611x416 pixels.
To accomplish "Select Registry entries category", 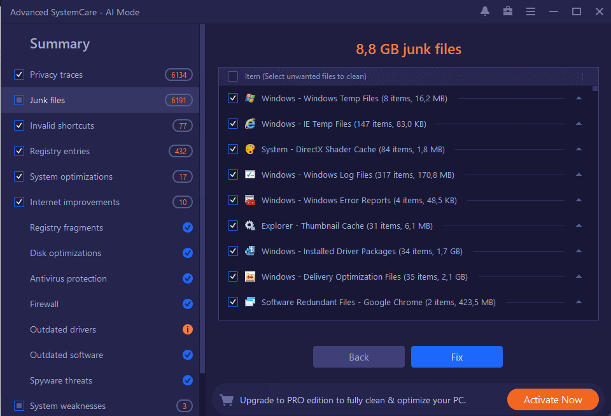I will [x=100, y=151].
